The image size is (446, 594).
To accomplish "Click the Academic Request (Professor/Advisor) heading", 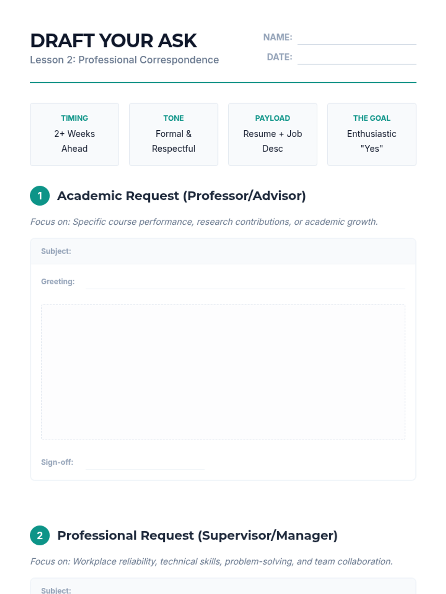I will coord(181,196).
